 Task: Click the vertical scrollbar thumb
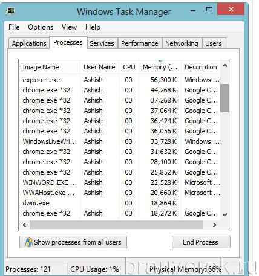point(225,98)
